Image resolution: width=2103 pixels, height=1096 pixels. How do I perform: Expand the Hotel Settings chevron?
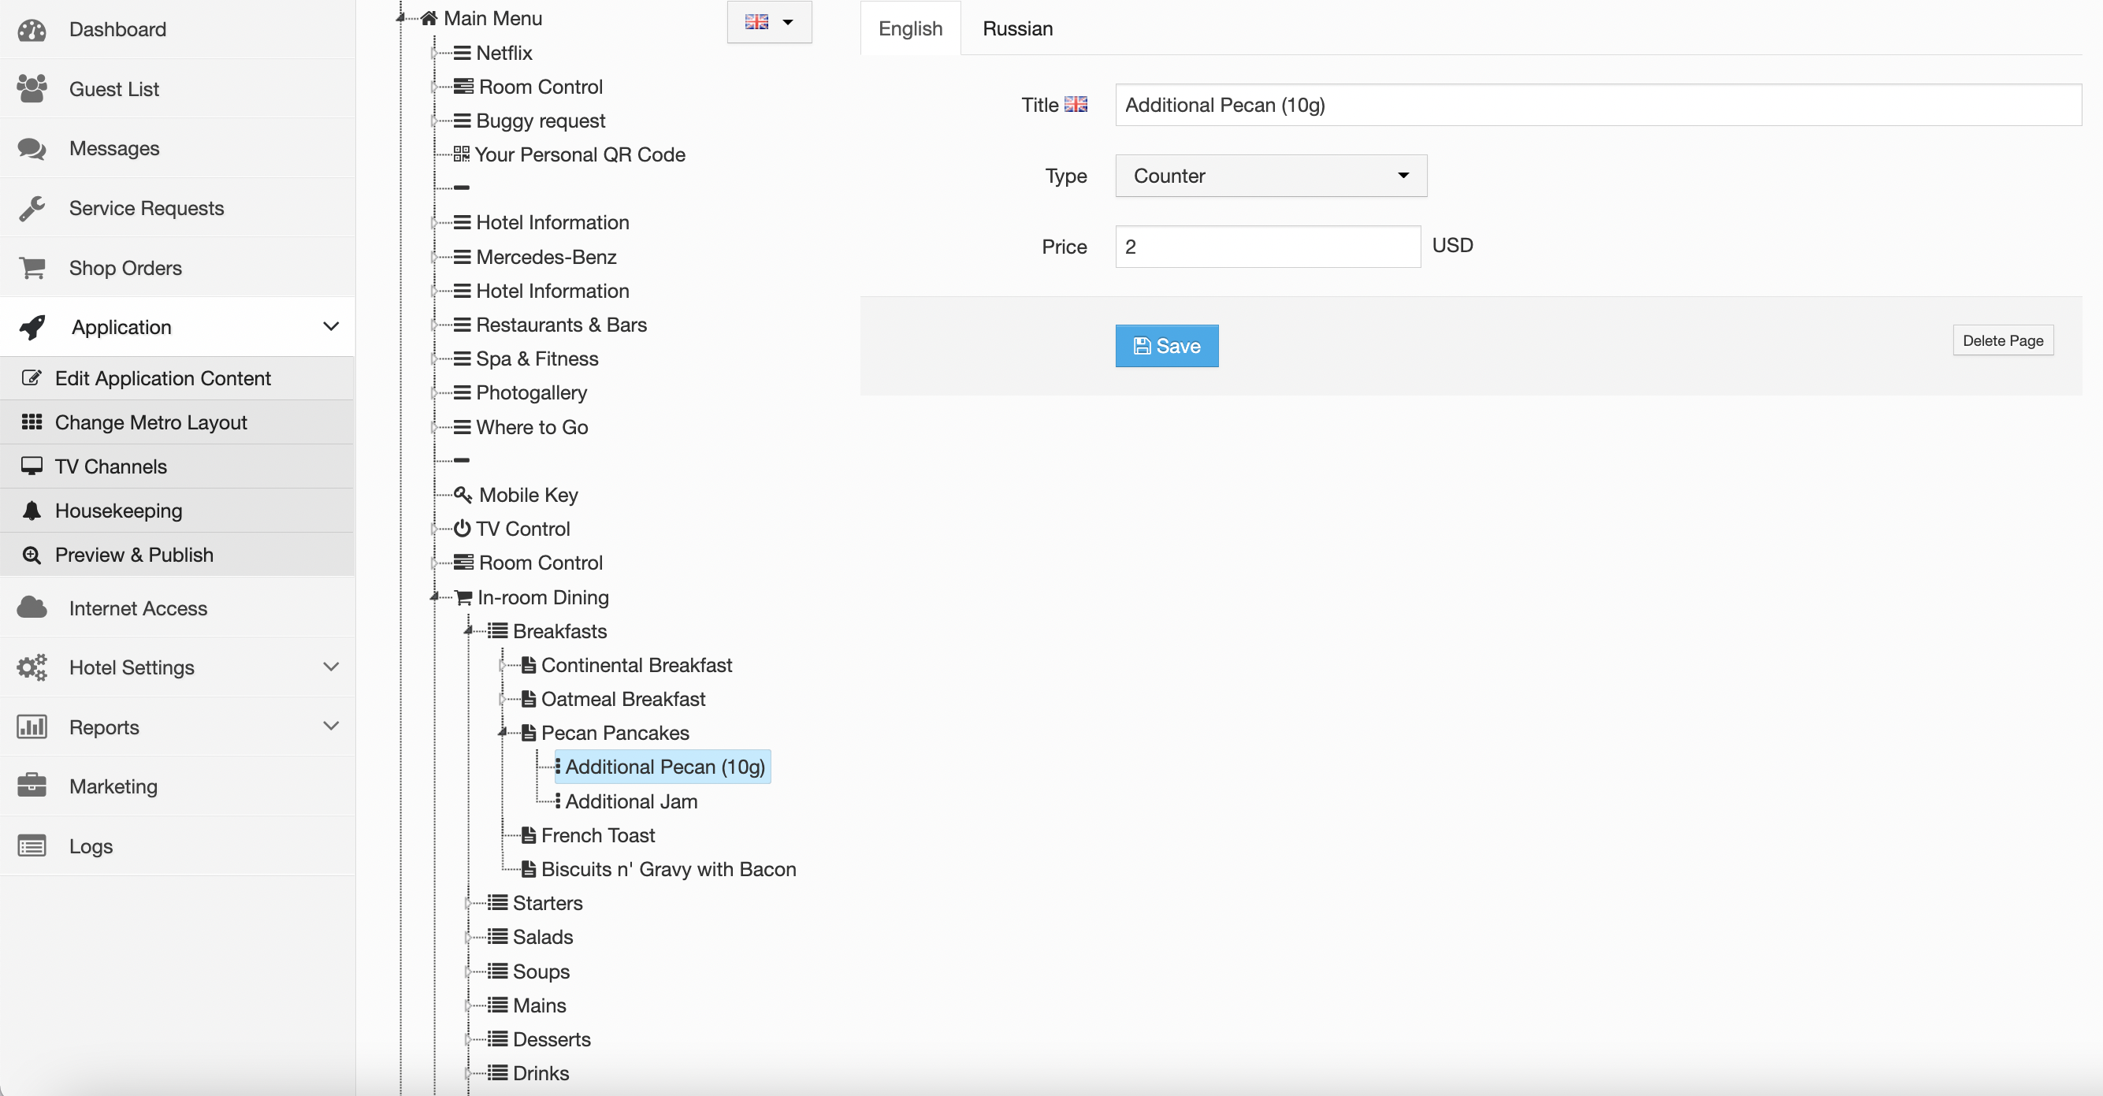click(x=331, y=667)
